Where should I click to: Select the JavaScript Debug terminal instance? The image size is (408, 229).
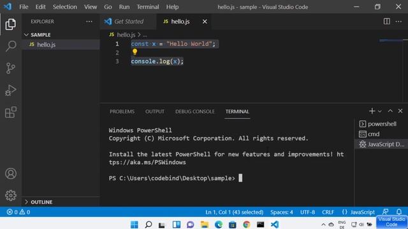[381, 144]
